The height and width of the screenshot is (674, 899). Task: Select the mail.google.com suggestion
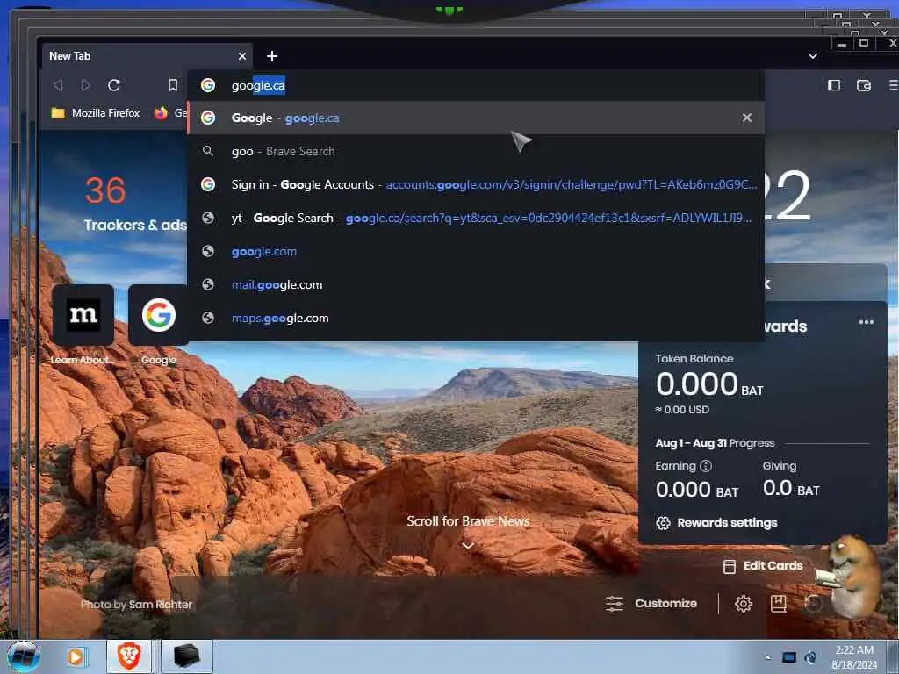476,285
